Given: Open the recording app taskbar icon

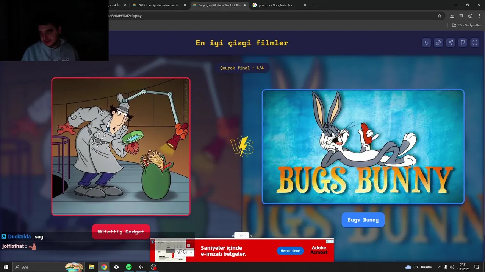Looking at the screenshot, I should point(153,267).
